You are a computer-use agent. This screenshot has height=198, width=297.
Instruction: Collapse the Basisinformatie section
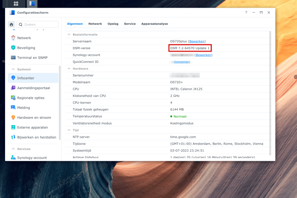tap(69, 34)
